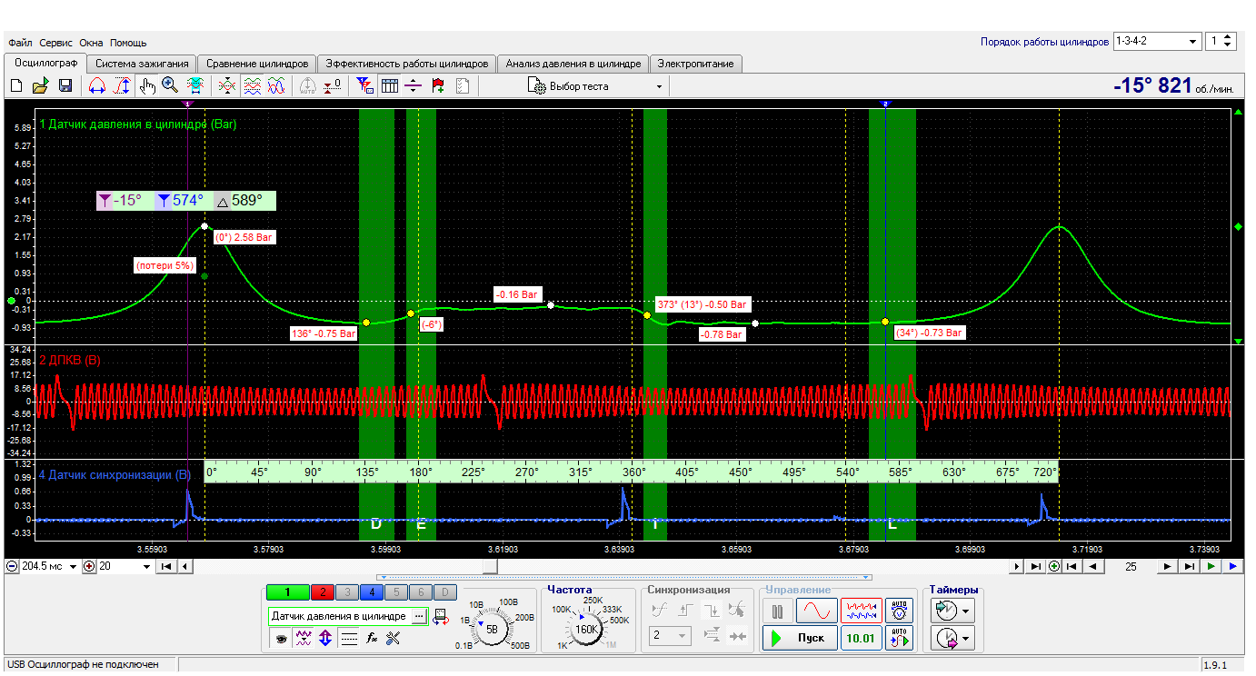Add a flag marker using red flag icon
Viewport: 1256px width, 676px height.
438,86
